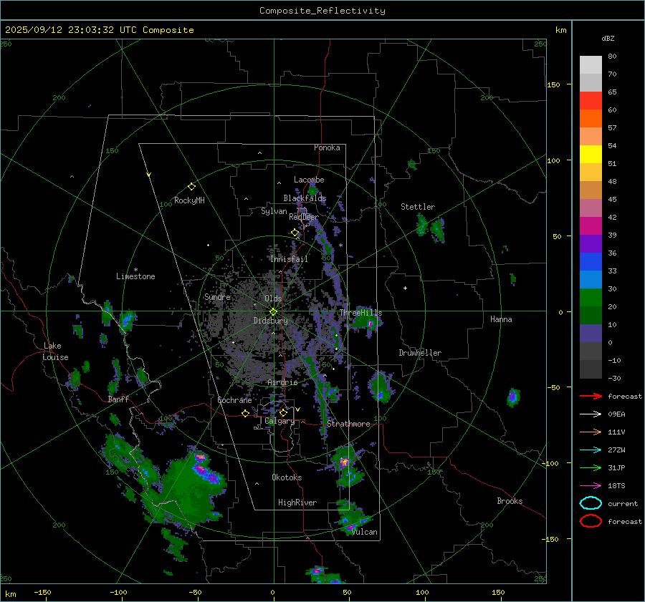Click the HighRiver town label

click(x=297, y=503)
